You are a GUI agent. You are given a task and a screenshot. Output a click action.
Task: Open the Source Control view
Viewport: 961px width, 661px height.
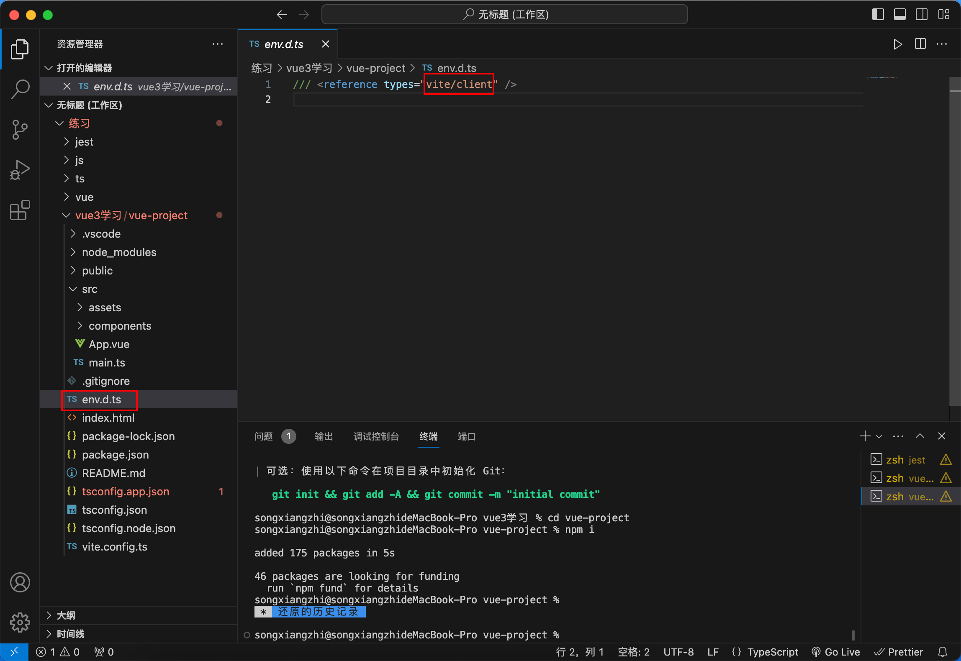point(19,130)
